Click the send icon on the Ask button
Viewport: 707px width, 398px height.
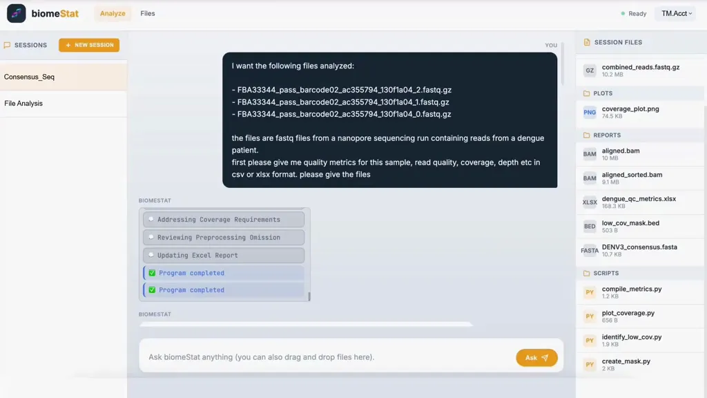point(546,358)
